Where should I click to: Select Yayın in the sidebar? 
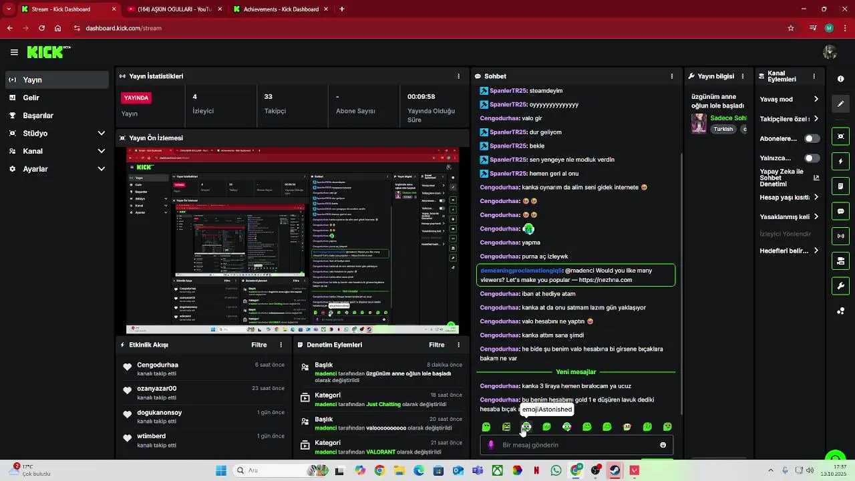tap(57, 79)
